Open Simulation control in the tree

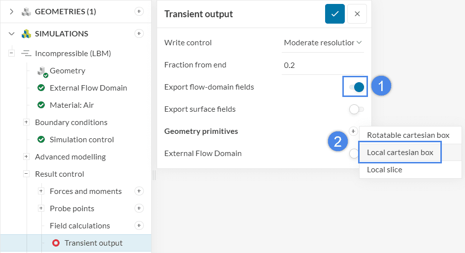[82, 139]
